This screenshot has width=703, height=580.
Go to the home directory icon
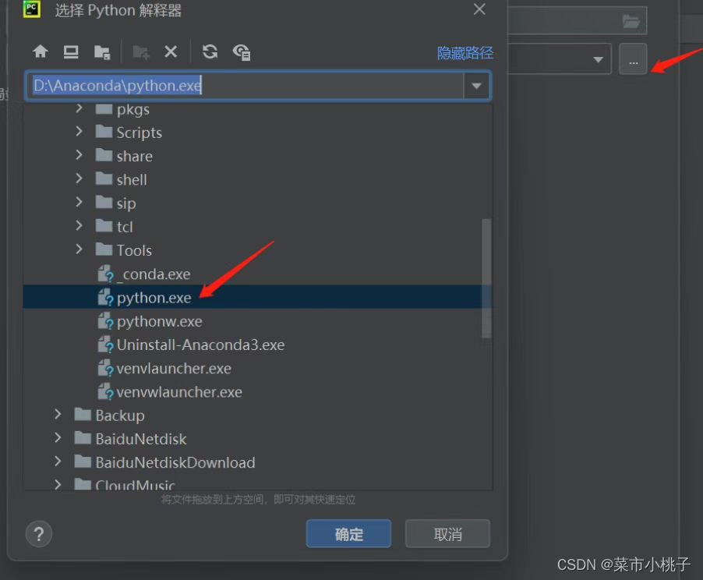[41, 51]
